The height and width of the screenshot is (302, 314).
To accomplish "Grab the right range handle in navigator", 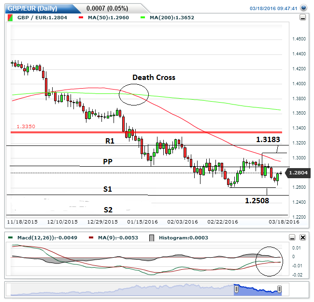I will pos(279,289).
